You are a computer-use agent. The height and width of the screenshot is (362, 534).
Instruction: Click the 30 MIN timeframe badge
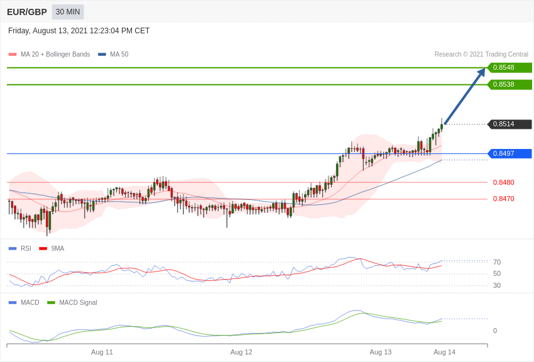tap(68, 12)
